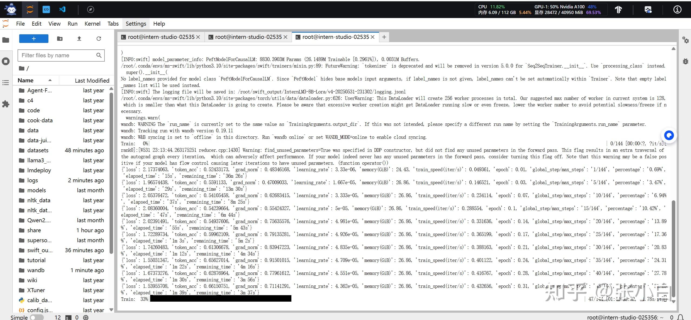
Task: Open the Extension Manager puzzle icon
Action: (x=6, y=104)
